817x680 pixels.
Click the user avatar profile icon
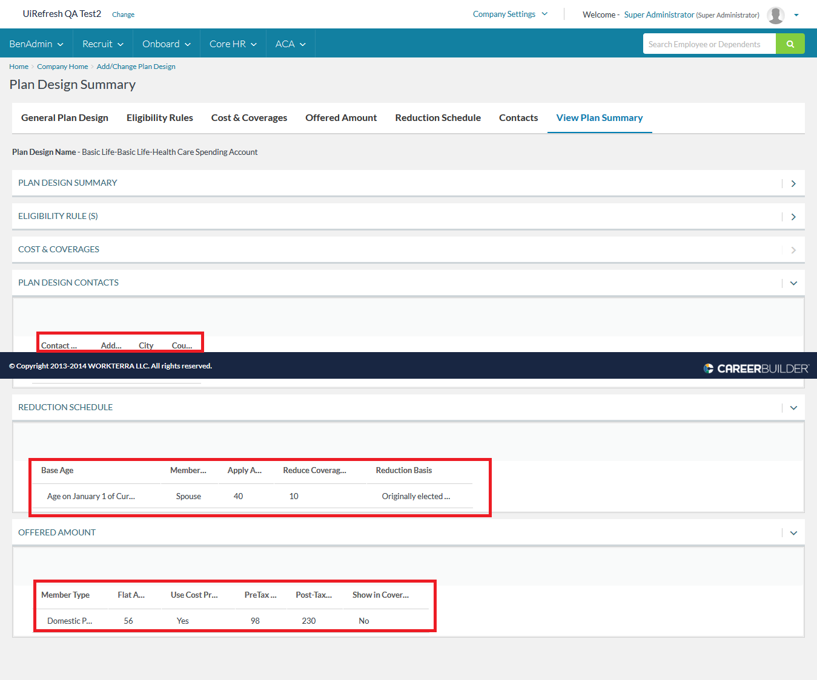[775, 15]
